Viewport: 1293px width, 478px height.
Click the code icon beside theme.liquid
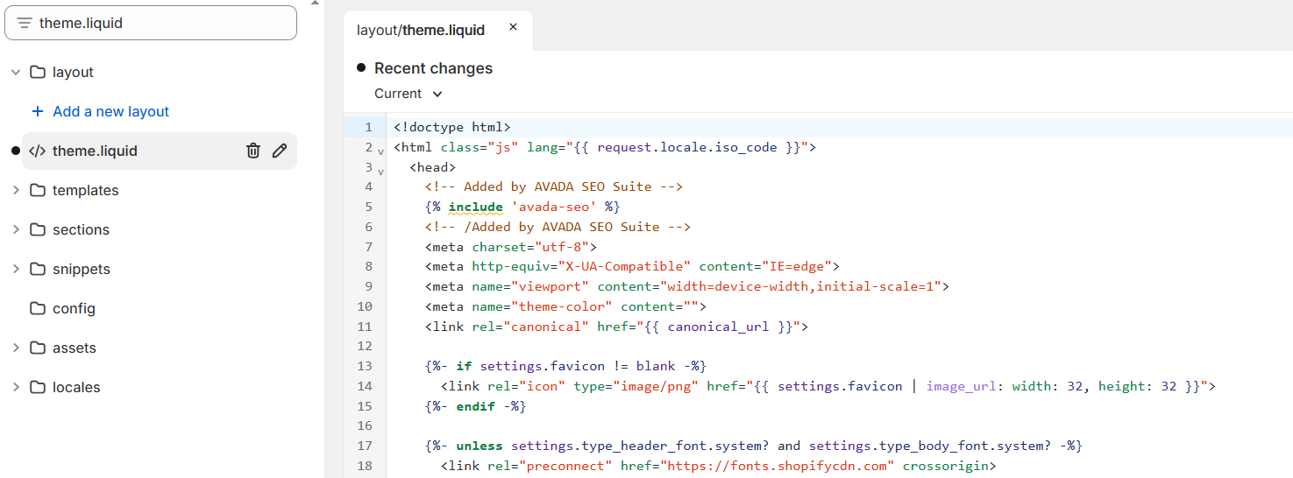coord(37,151)
